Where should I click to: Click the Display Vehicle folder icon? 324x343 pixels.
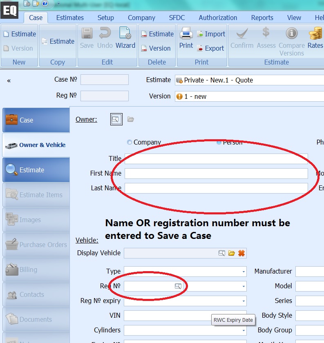(231, 253)
